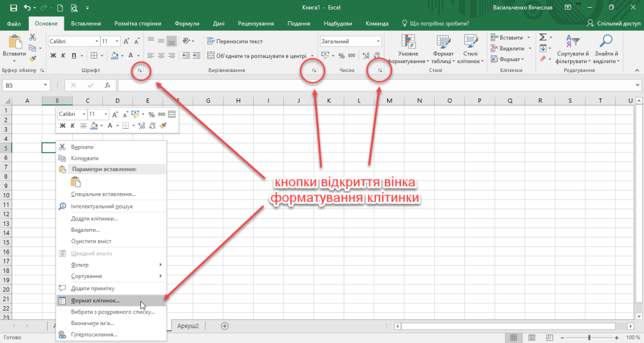Choose Копіювати from context menu

point(111,158)
